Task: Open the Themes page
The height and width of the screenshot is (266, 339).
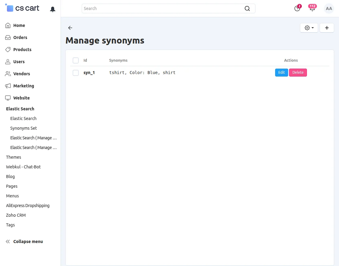Action: (13, 157)
